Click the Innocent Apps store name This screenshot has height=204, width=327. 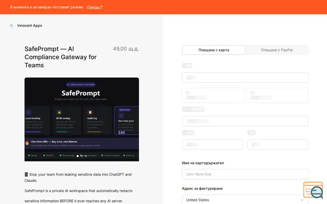(29, 25)
